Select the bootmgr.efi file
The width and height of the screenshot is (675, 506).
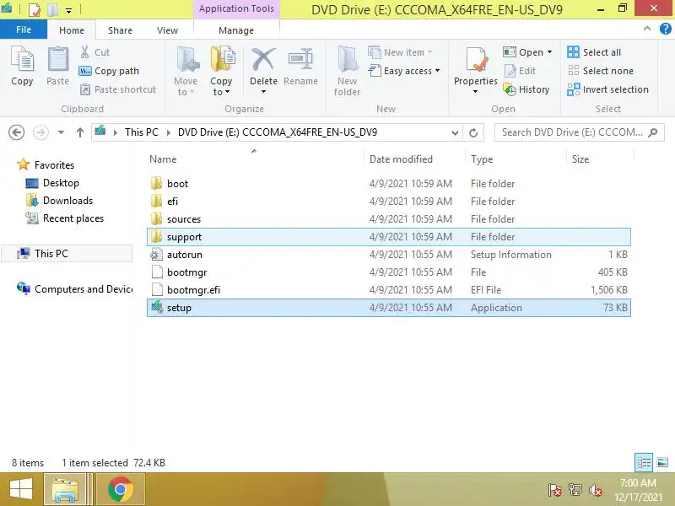click(389, 290)
